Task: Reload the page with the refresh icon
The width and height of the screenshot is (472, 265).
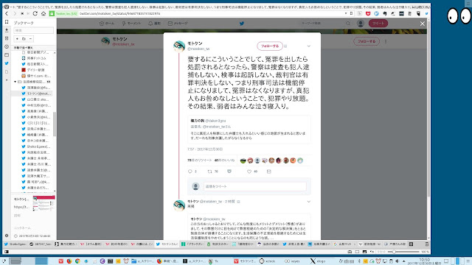Action: tap(35, 13)
